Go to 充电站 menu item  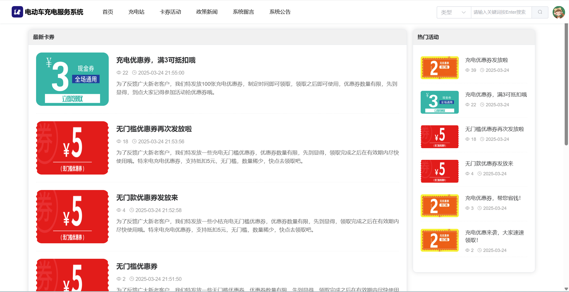[136, 12]
